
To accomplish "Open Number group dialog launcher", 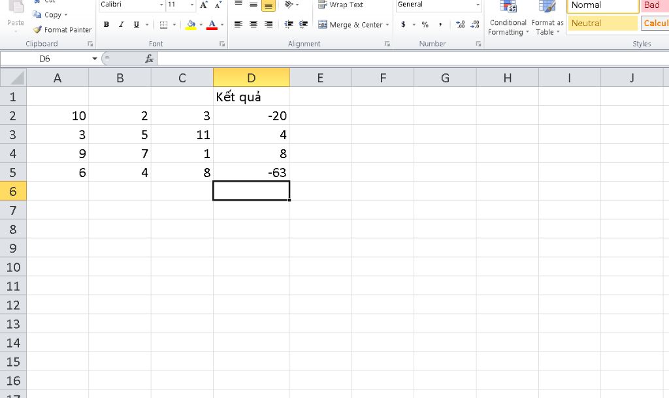I will pos(478,44).
